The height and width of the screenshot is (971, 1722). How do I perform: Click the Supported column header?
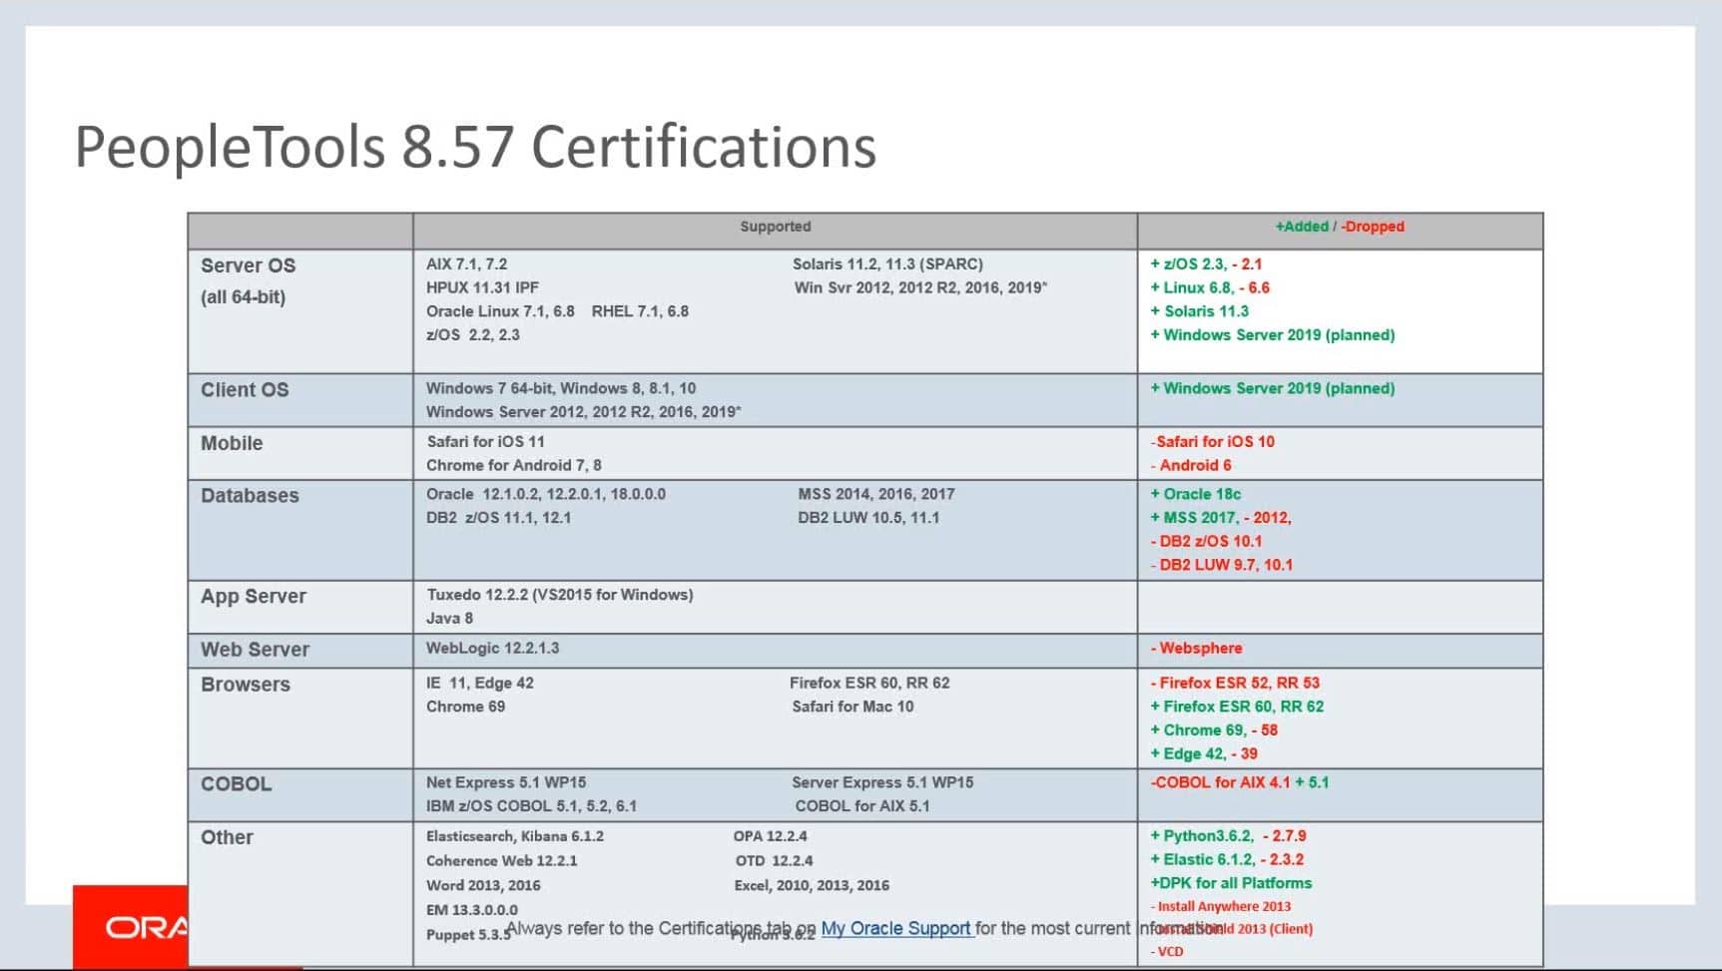[775, 227]
